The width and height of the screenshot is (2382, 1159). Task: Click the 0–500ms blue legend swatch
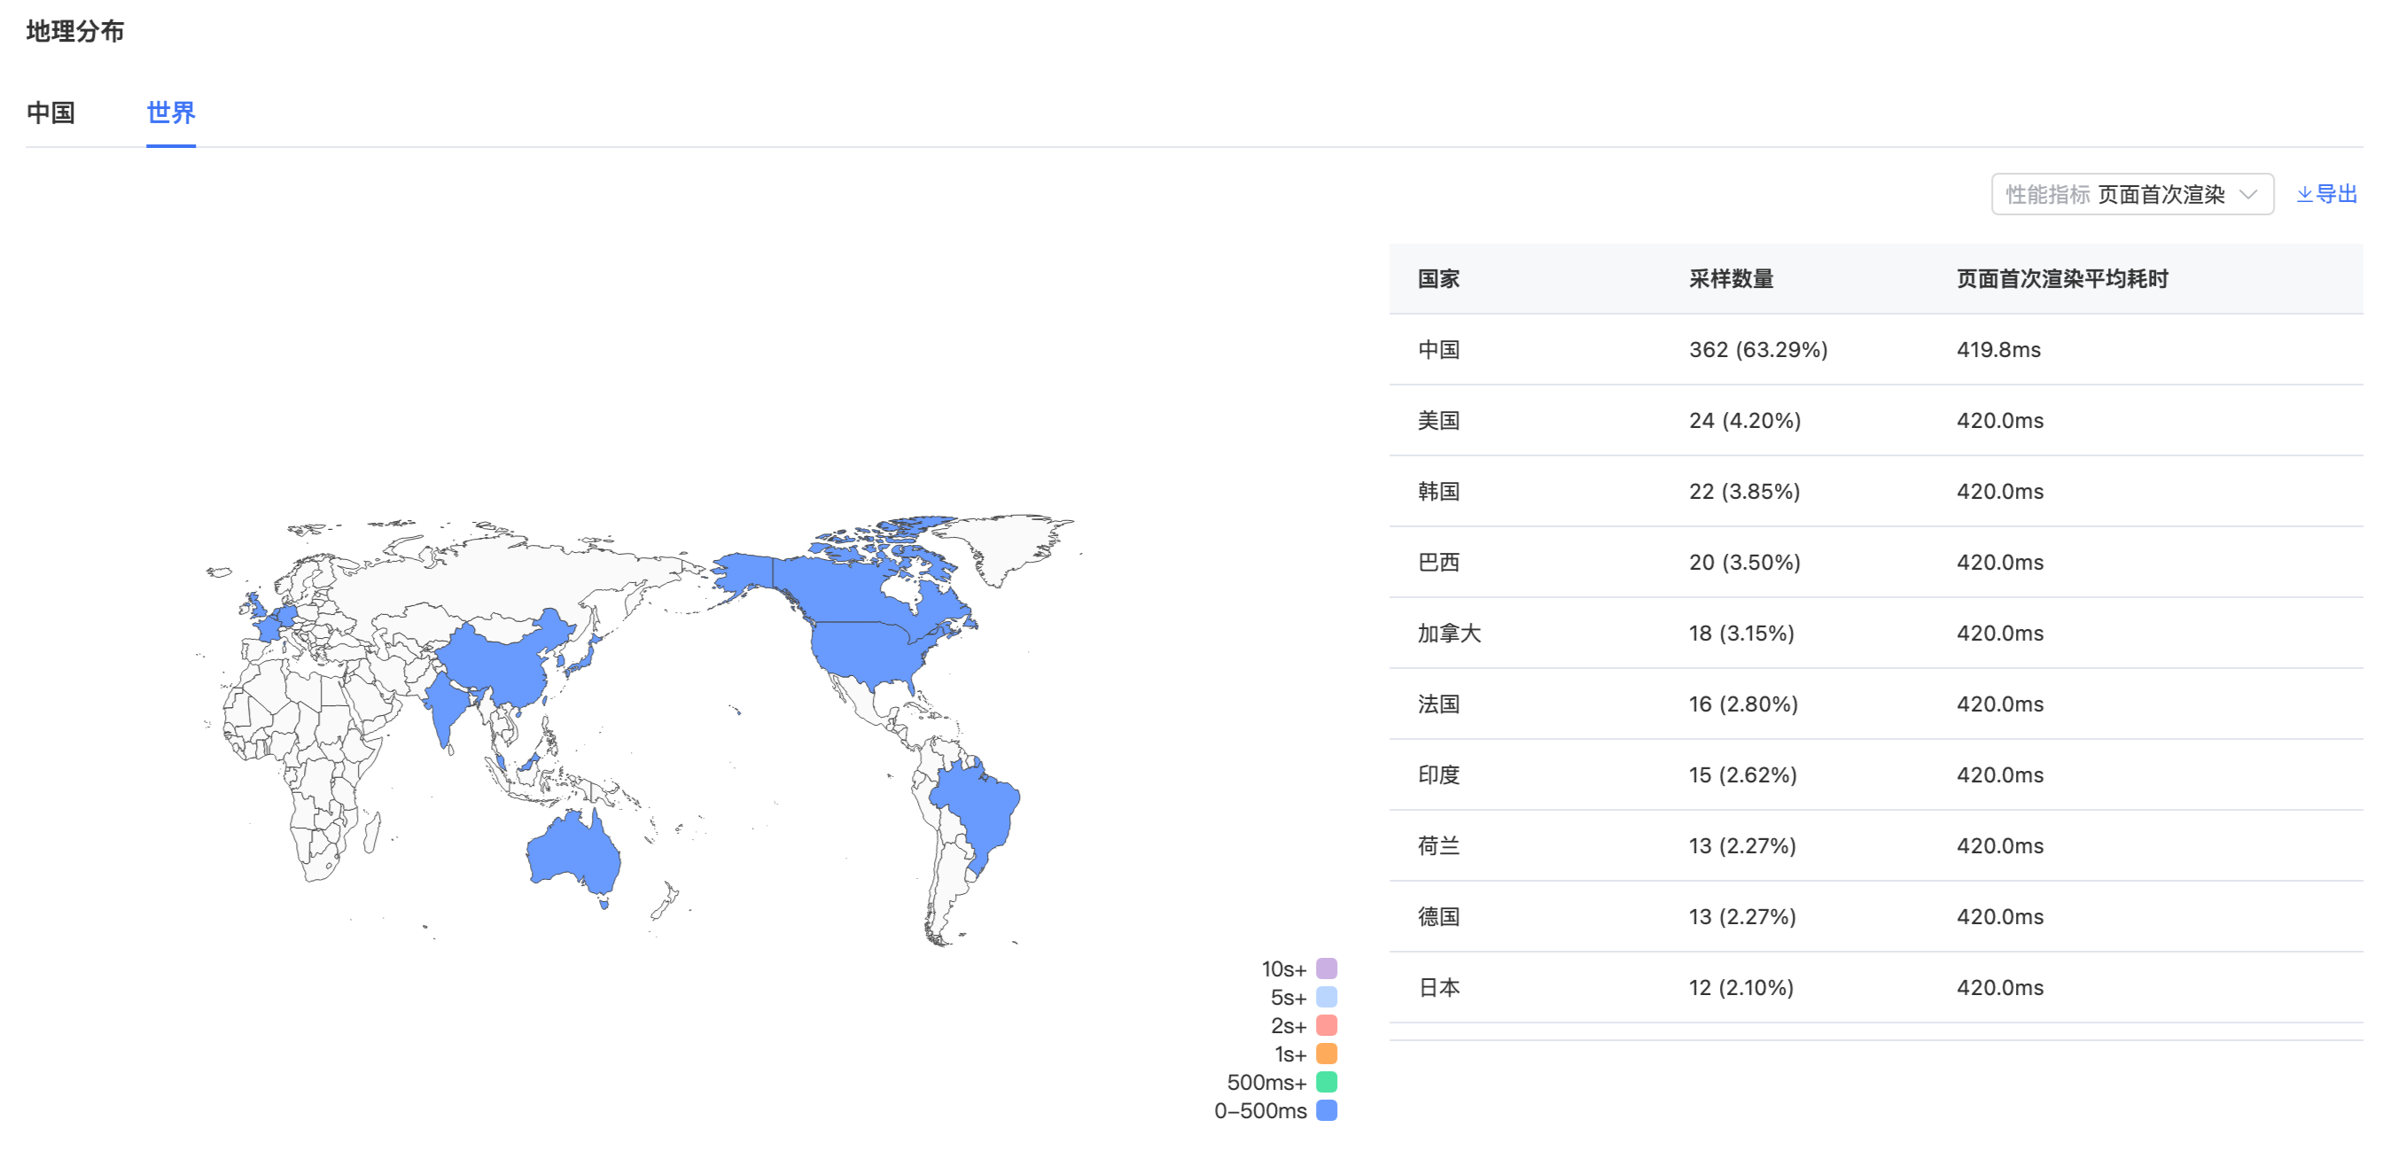[1326, 1110]
